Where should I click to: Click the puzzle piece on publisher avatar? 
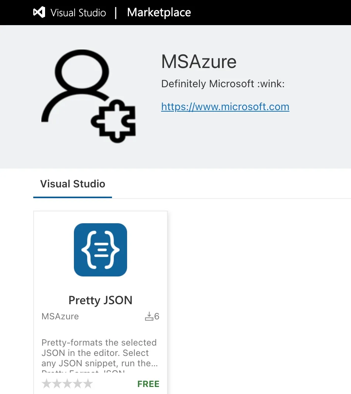tap(113, 121)
